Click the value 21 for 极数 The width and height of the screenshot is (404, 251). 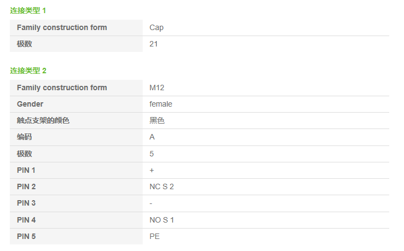(154, 44)
